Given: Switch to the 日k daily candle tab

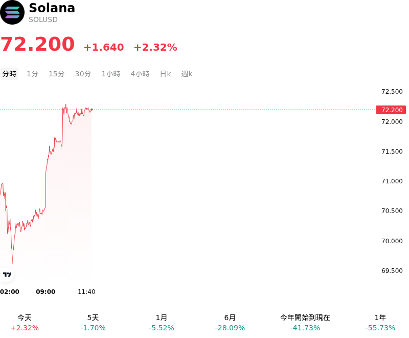Looking at the screenshot, I should coord(165,74).
